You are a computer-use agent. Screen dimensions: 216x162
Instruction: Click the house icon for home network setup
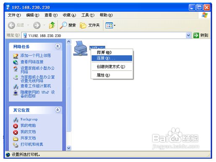coord(16,69)
